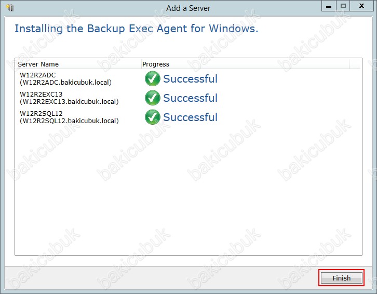Screen dimensions: 377x294
Task: Select the W12R2ADC server row
Action: coord(188,78)
